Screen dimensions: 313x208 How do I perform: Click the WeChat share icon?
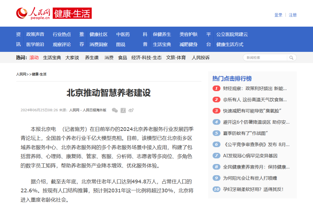[x=115, y=110]
